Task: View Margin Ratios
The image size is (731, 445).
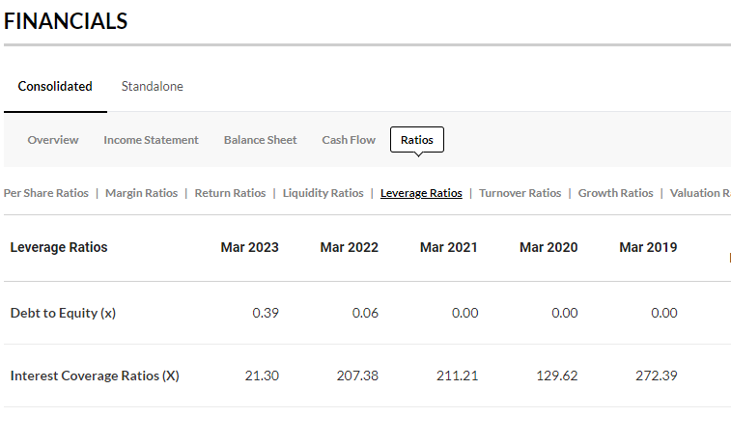Action: point(141,193)
